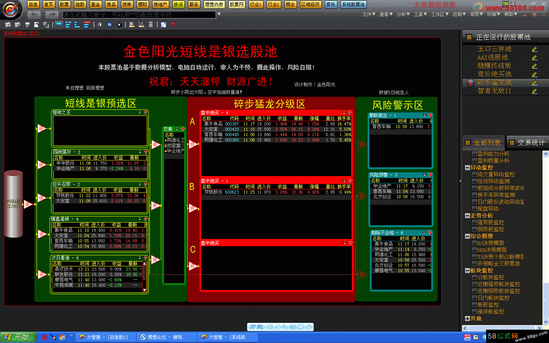Collapse the 综合模型 tree group
The height and width of the screenshot is (343, 549).
(x=467, y=236)
